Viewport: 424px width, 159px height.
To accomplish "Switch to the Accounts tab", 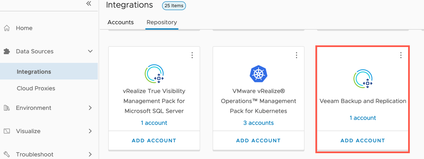I will (x=121, y=22).
